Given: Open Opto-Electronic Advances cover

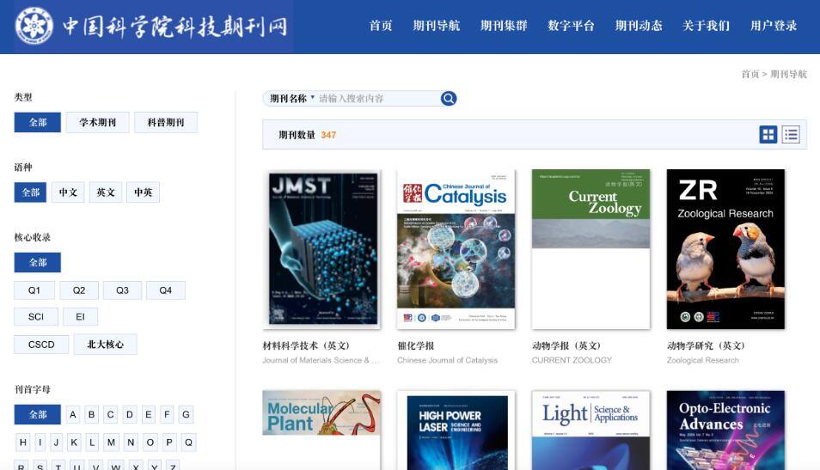Looking at the screenshot, I should pyautogui.click(x=725, y=430).
